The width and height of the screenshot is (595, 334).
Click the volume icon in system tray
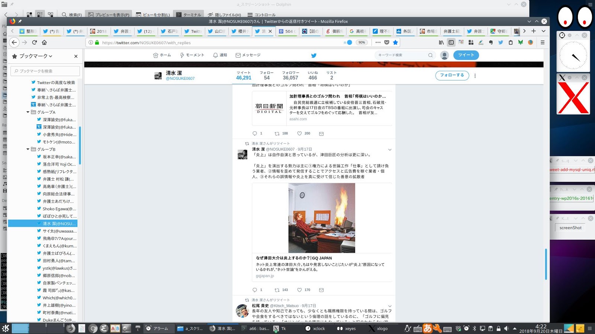506,328
